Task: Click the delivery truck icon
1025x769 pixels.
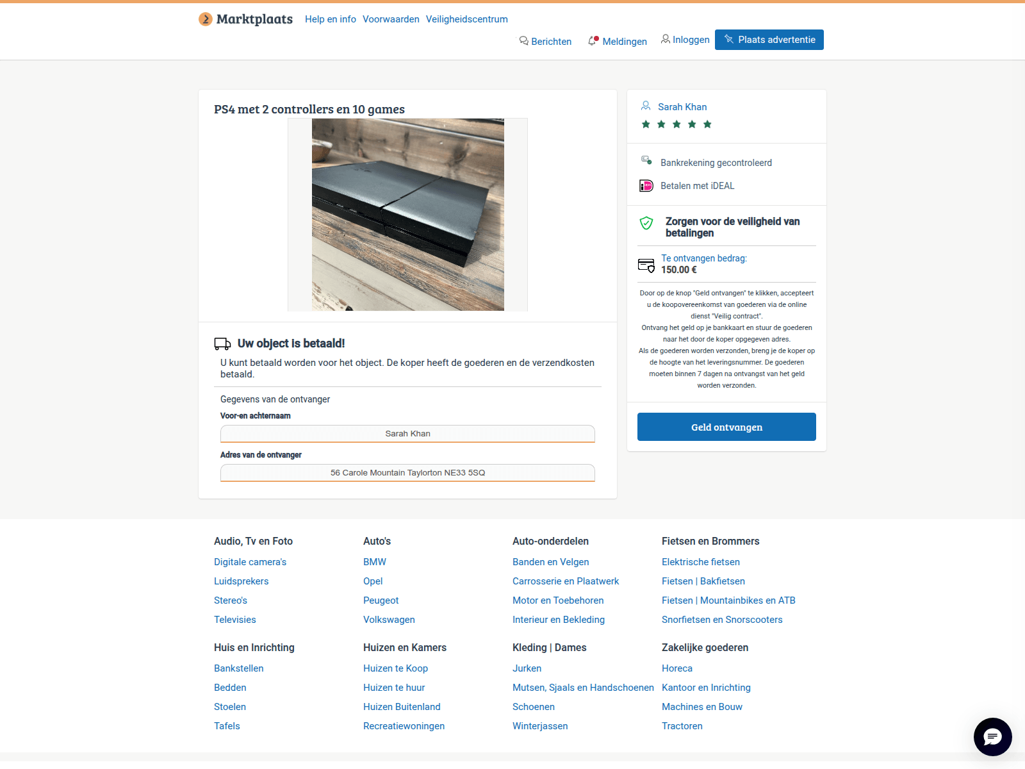Action: tap(222, 344)
